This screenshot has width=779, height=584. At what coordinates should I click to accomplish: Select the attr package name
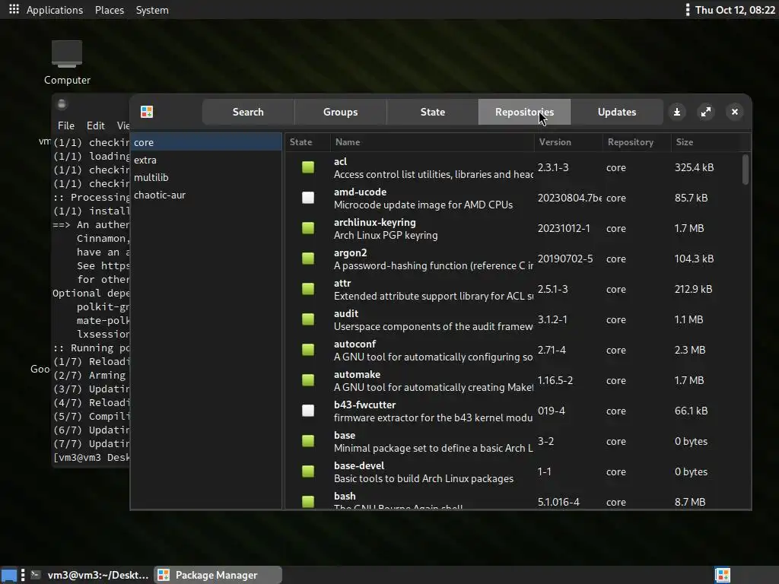342,283
